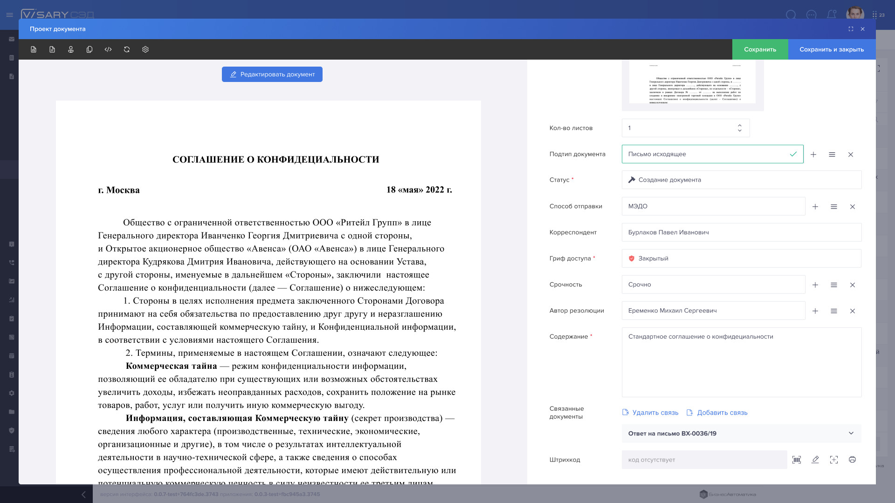Click the copy documents toolbar icon

pos(89,49)
